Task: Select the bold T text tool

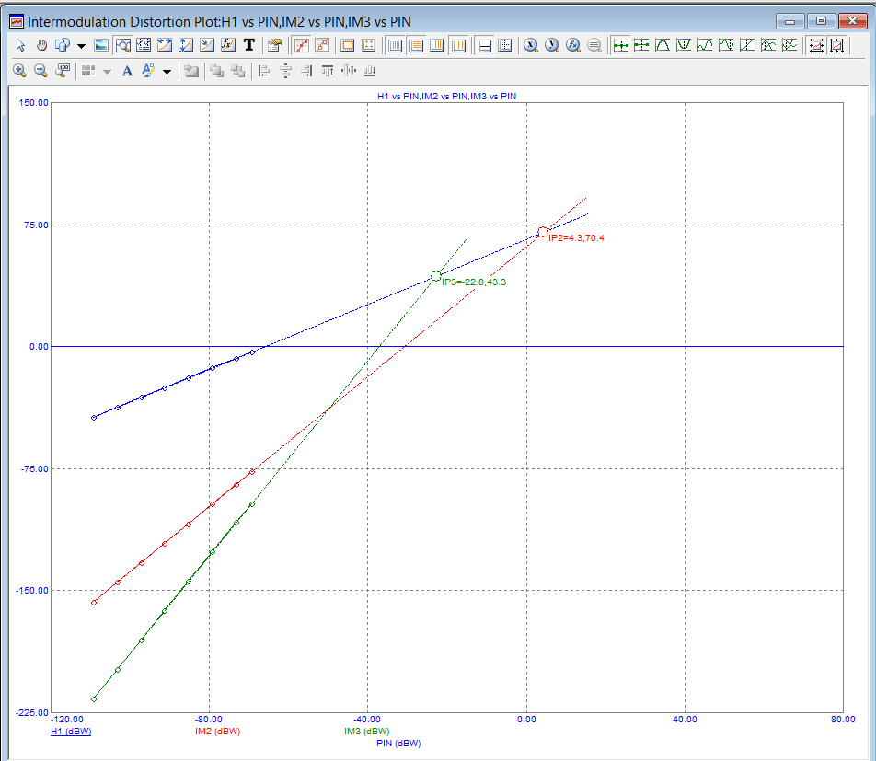Action: click(249, 45)
